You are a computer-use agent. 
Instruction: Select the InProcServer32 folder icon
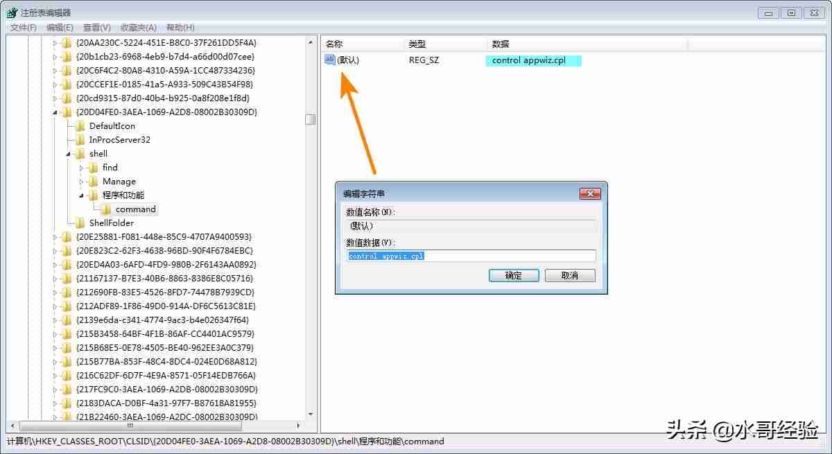80,139
